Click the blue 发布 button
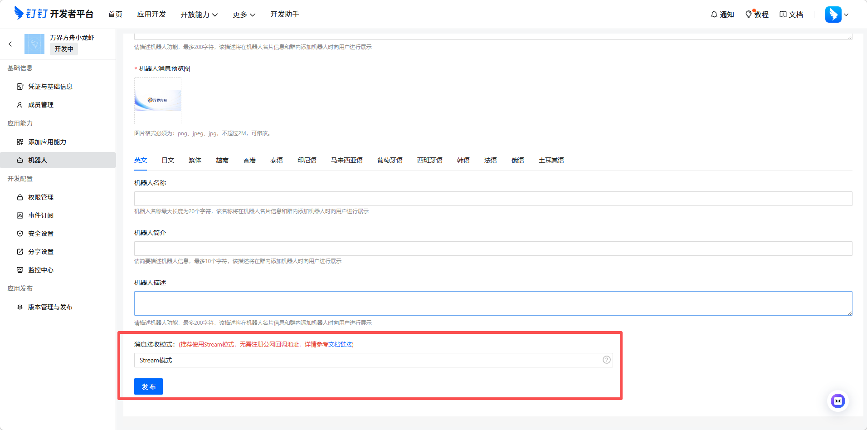Viewport: 867px width, 430px height. [148, 386]
